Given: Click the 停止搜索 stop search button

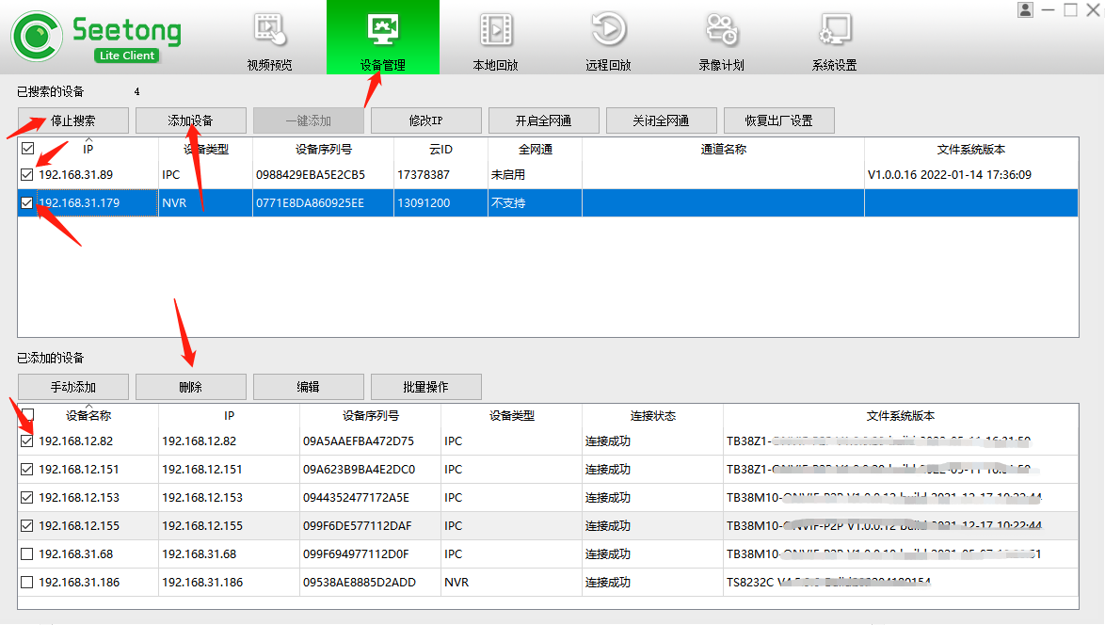Looking at the screenshot, I should (x=73, y=120).
